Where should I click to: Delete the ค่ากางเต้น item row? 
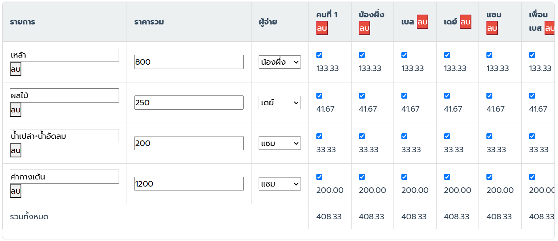coord(15,191)
